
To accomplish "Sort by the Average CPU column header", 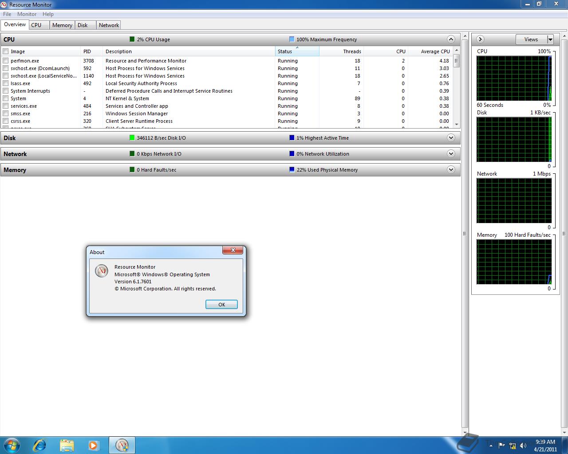I will click(430, 51).
